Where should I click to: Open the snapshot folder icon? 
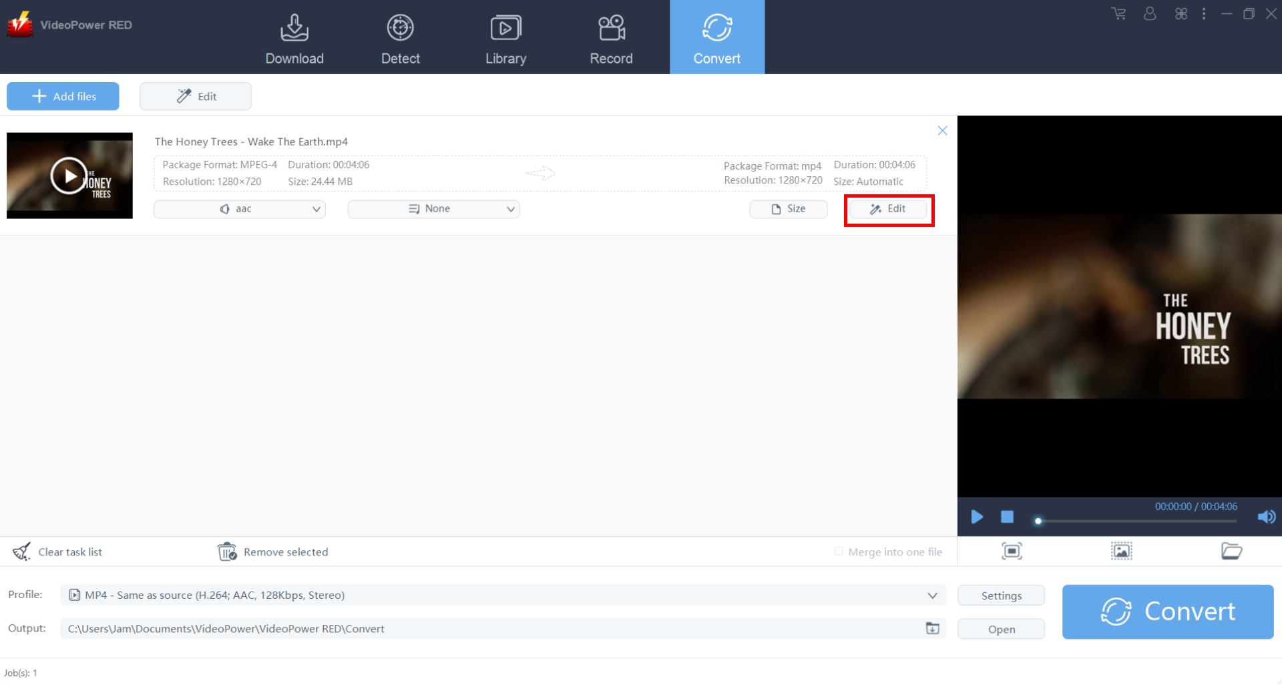1231,551
